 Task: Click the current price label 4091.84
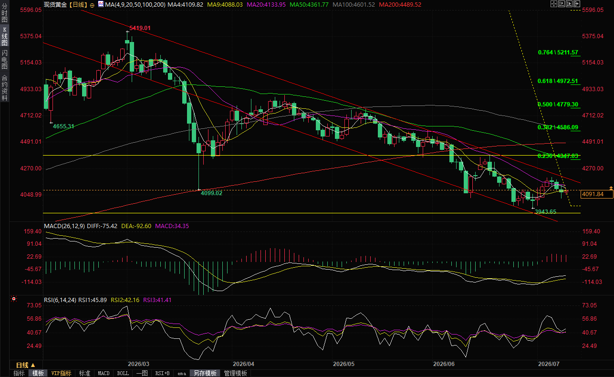[593, 194]
